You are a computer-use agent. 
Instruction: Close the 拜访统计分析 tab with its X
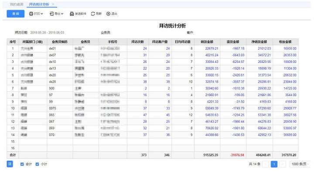(x=53, y=4)
